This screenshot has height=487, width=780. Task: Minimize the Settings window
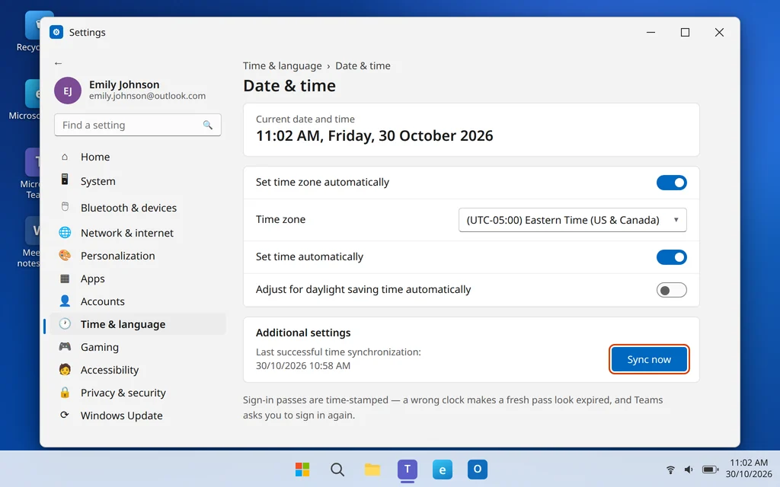(x=651, y=32)
